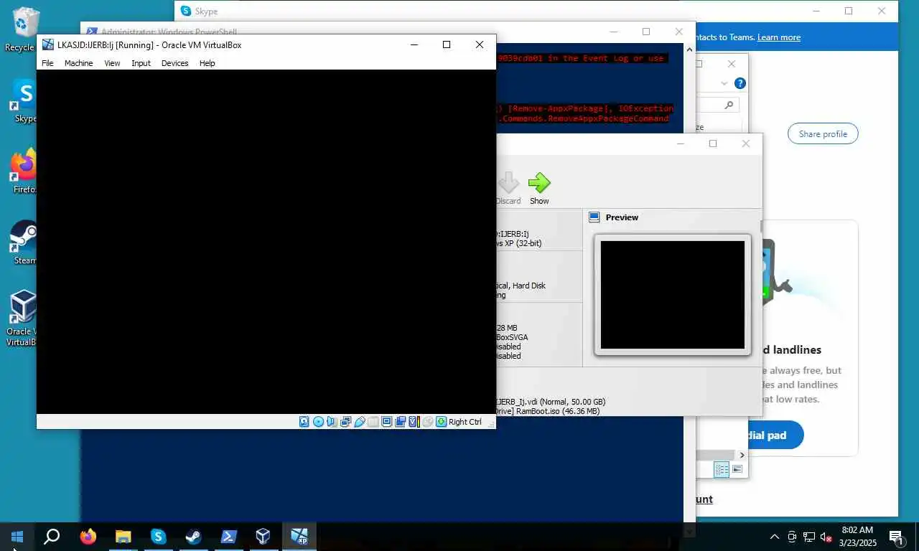The image size is (919, 551).
Task: Select the Firefox desktop shortcut
Action: tap(24, 171)
